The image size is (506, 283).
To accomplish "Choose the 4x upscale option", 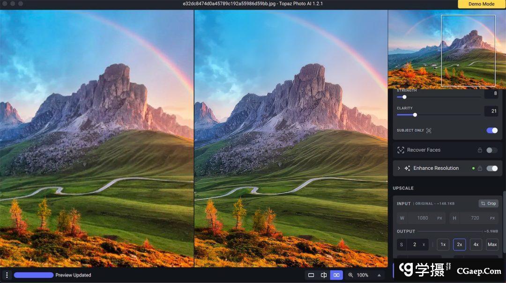I will click(x=476, y=245).
